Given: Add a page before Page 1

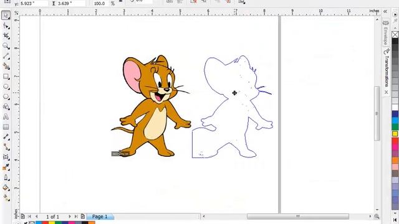Looking at the screenshot, I should coord(22,217).
